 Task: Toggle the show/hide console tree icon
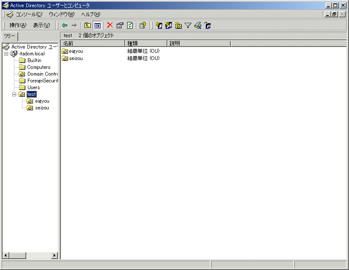tap(97, 25)
